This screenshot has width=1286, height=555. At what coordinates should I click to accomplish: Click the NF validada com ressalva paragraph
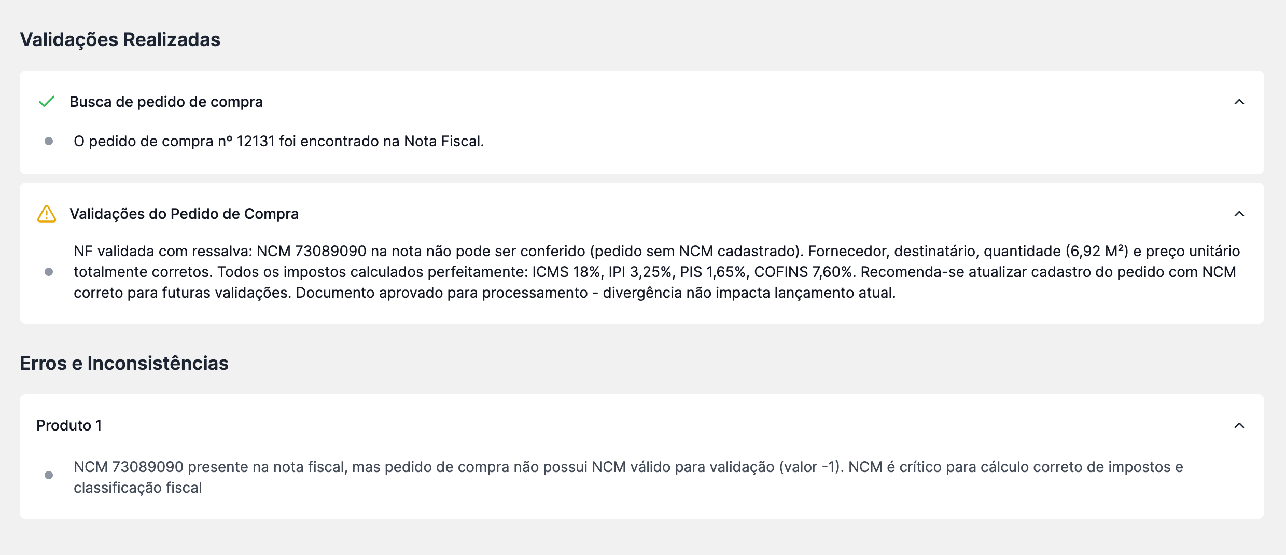coord(656,272)
